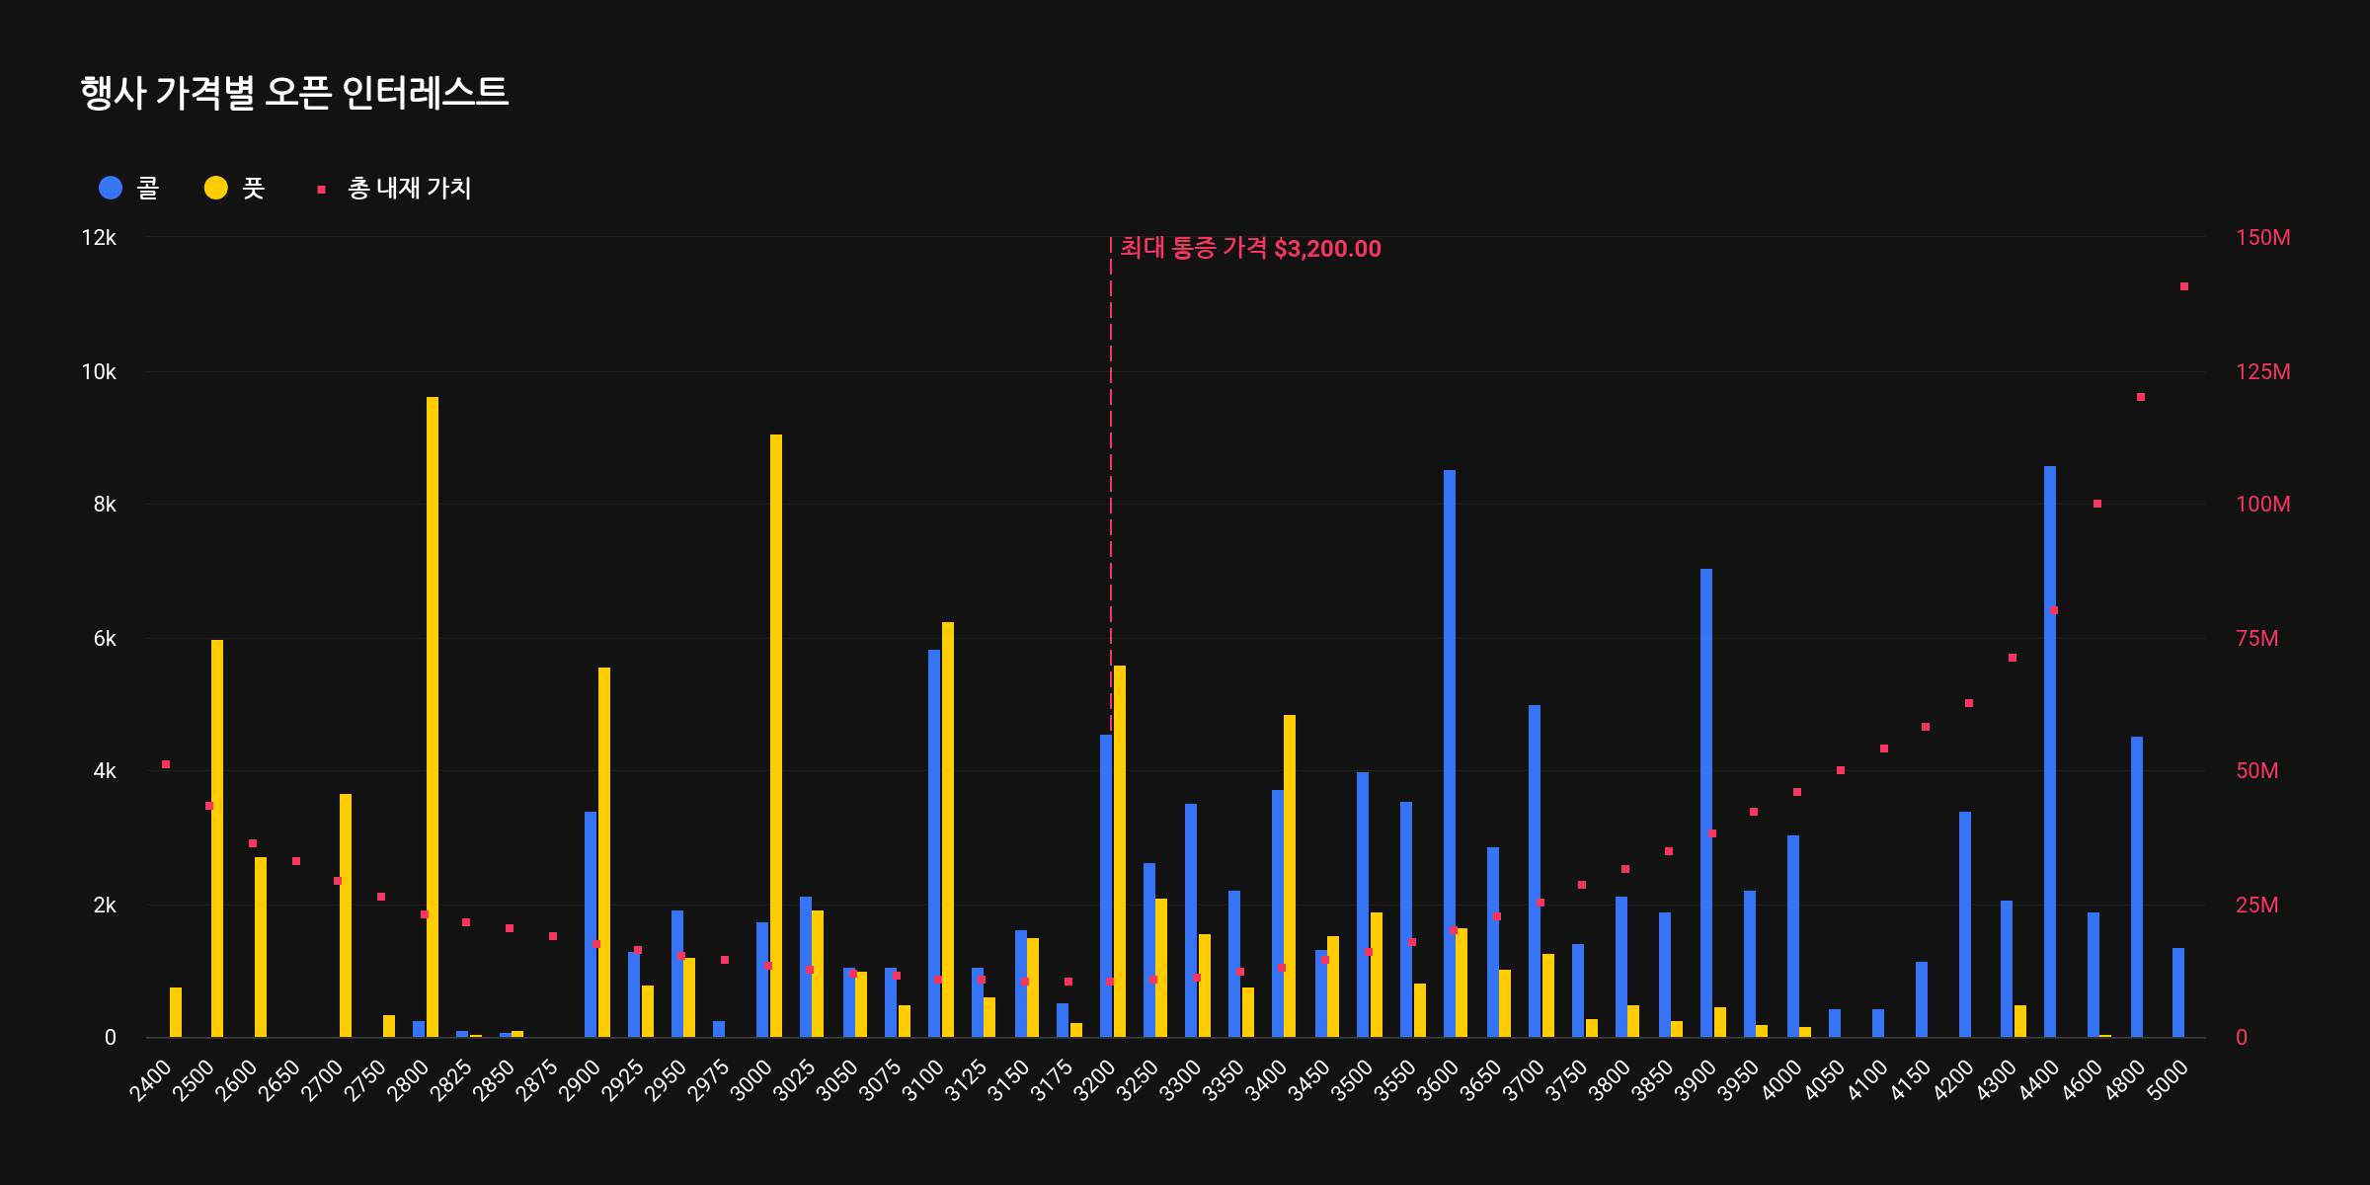Toggle the 풋 series yellow legend dot
Screen dimensions: 2370x1185
(216, 188)
